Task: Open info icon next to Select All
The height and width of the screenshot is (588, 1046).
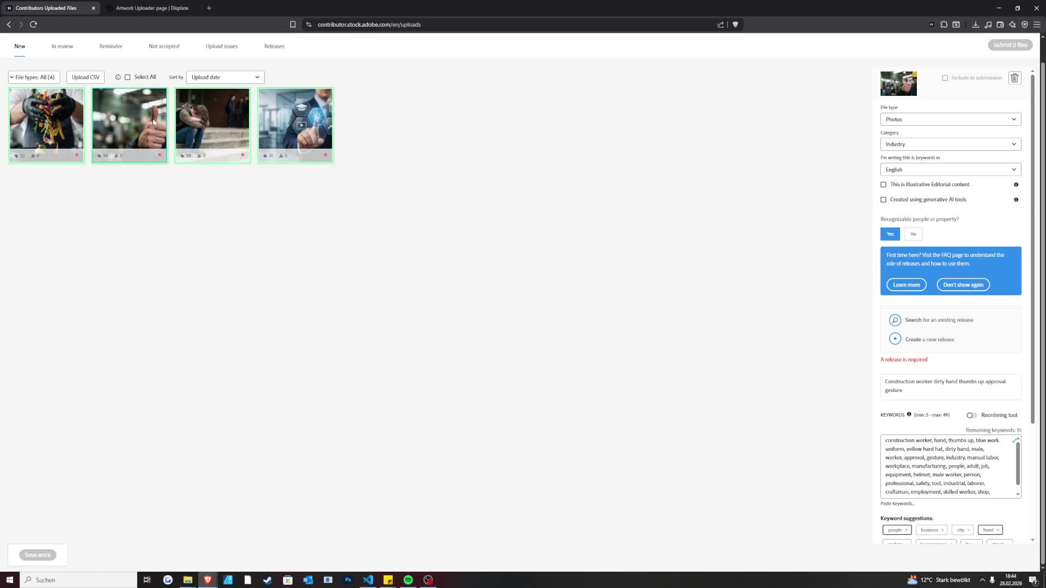Action: click(x=118, y=77)
